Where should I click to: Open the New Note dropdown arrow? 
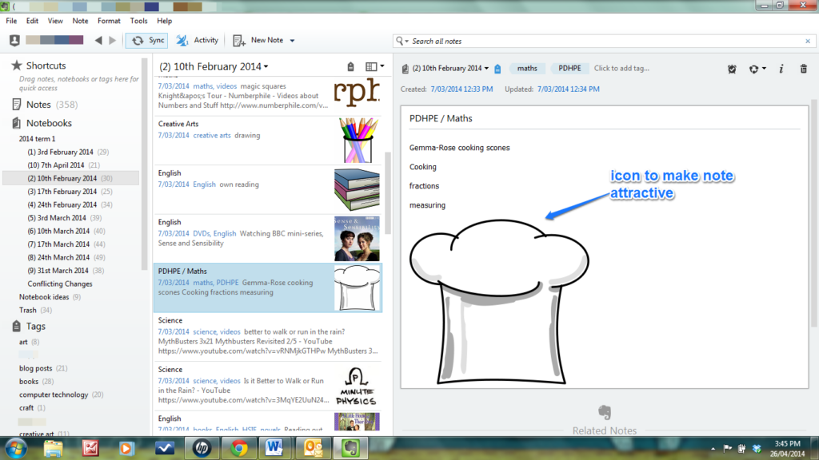[293, 41]
